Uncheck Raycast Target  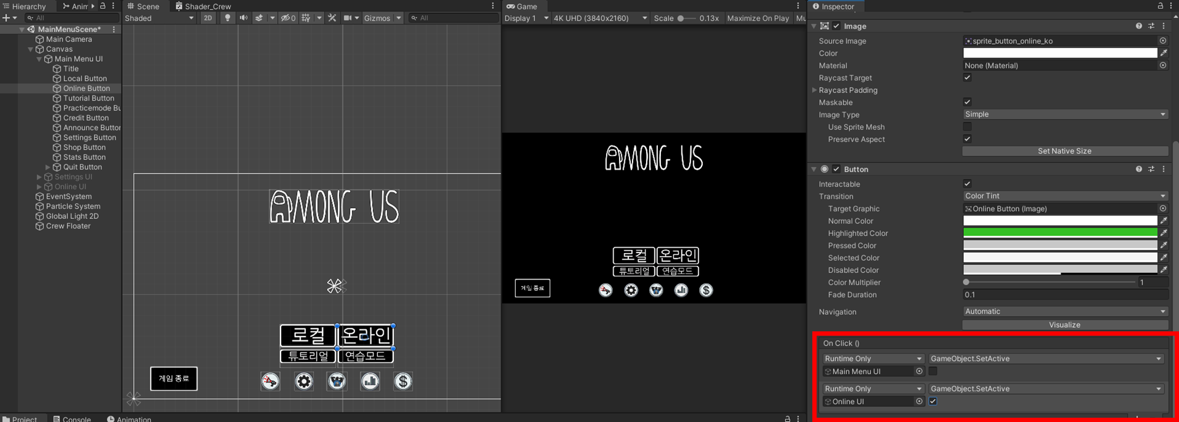(x=967, y=78)
